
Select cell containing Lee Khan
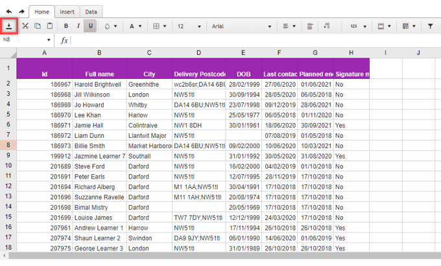pyautogui.click(x=100, y=115)
